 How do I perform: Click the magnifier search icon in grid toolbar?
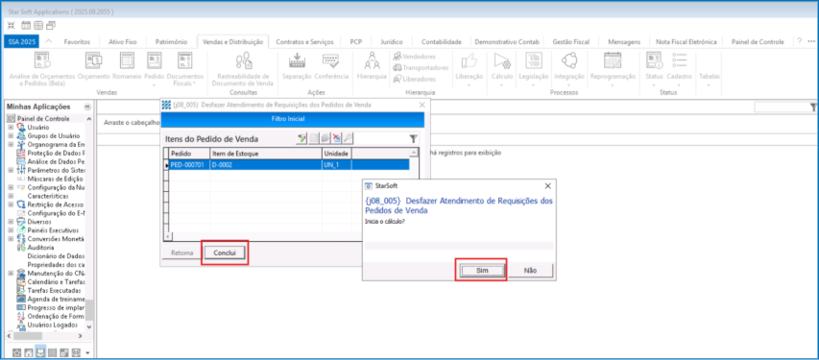pyautogui.click(x=348, y=138)
